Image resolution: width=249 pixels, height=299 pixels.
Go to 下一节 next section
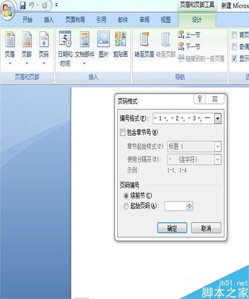pyautogui.click(x=189, y=46)
